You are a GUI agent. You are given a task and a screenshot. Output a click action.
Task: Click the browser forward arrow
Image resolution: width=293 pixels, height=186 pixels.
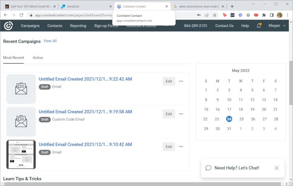coord(13,15)
